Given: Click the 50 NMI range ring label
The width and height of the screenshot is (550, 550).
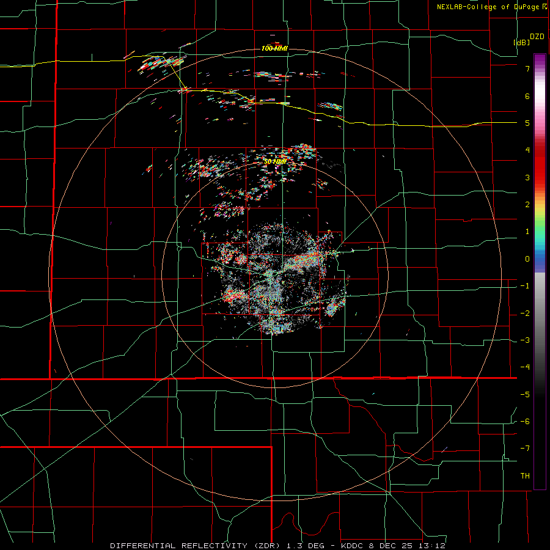Looking at the screenshot, I should tap(275, 162).
